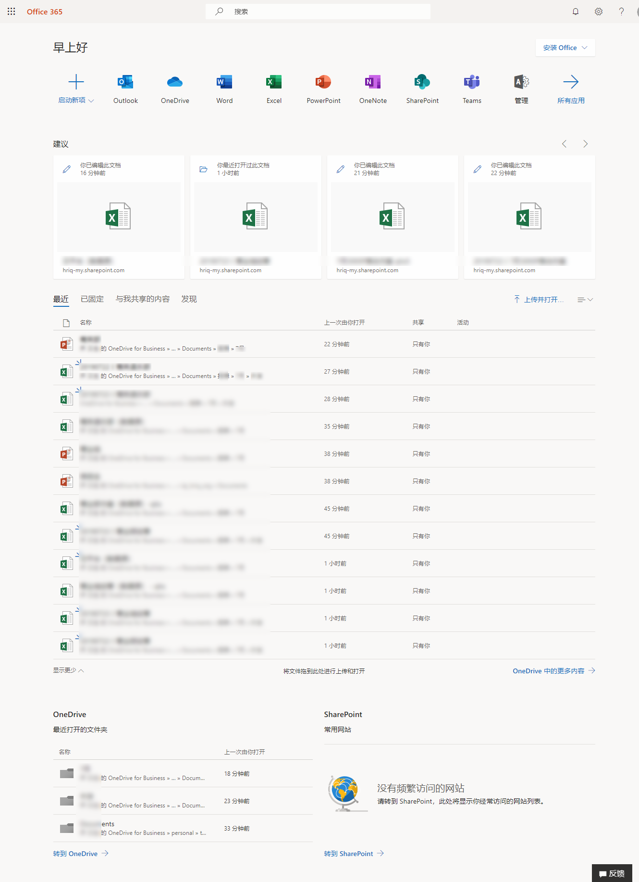Expand the 安装 Office dropdown

point(565,48)
